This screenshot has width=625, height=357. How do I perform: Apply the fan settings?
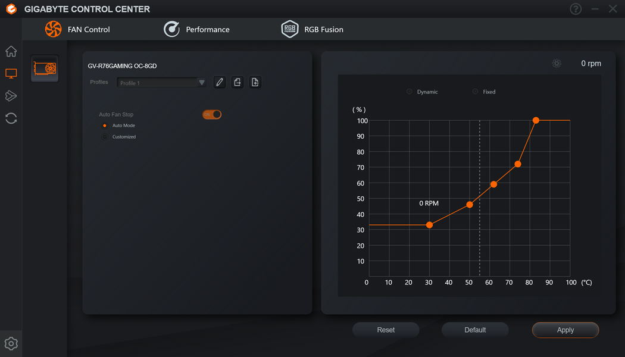[x=565, y=330]
